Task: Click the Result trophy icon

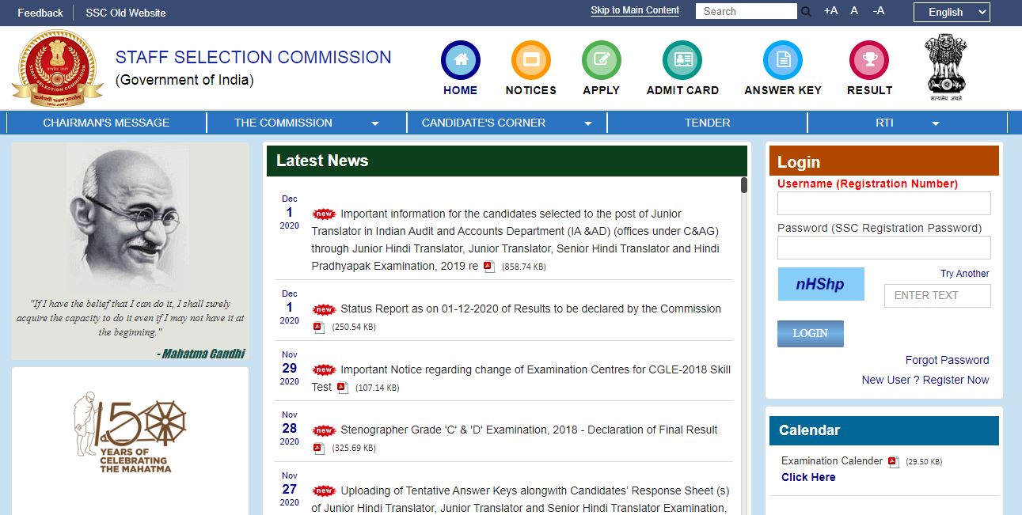Action: coord(869,60)
